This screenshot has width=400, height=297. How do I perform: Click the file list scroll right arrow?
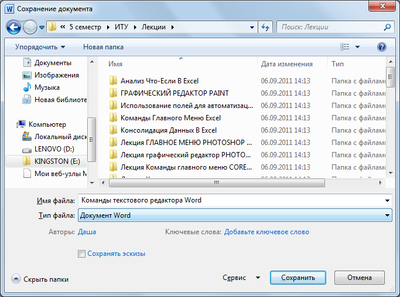tap(380, 183)
